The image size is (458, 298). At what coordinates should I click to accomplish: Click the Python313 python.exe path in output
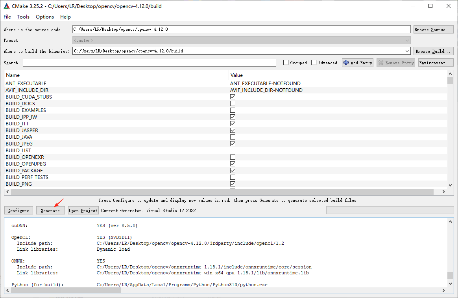pyautogui.click(x=182, y=285)
